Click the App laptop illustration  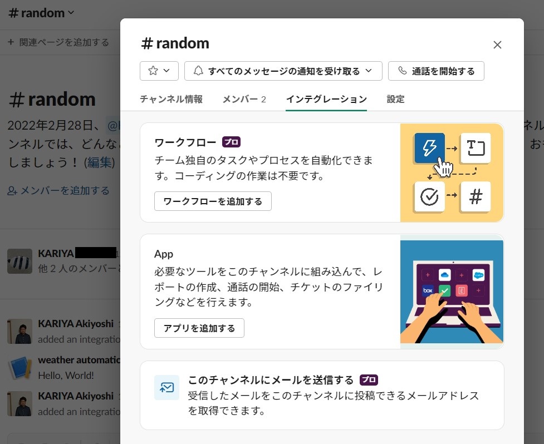click(x=452, y=292)
